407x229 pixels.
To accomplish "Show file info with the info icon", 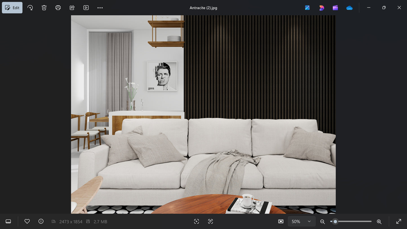I will (41, 221).
